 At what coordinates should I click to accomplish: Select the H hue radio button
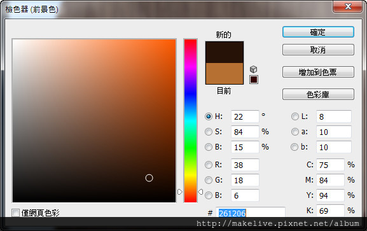[x=209, y=116]
